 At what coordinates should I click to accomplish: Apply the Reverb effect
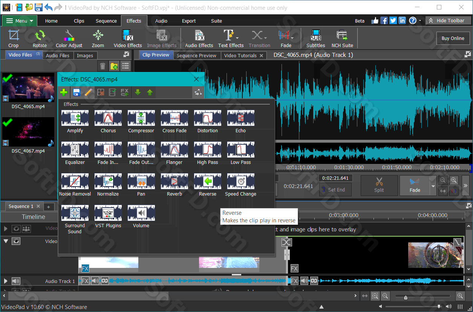(175, 185)
